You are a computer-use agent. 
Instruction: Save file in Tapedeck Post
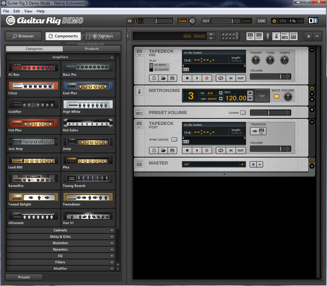pyautogui.click(x=172, y=151)
